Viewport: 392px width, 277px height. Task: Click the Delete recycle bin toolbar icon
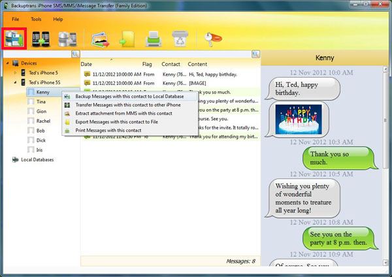point(180,39)
